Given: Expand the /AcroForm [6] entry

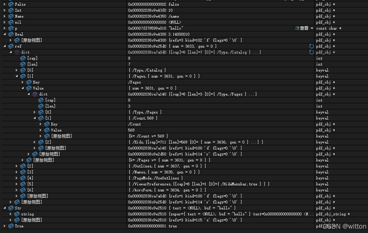Looking at the screenshot, I should click(x=17, y=190).
